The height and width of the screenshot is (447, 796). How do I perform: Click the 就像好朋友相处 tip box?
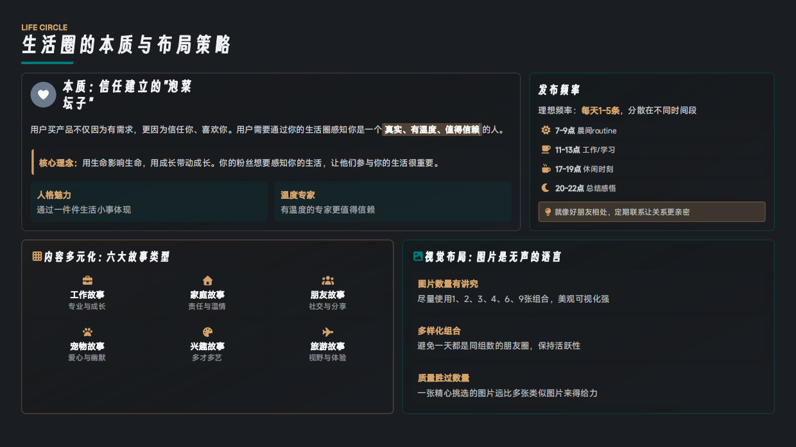point(652,212)
